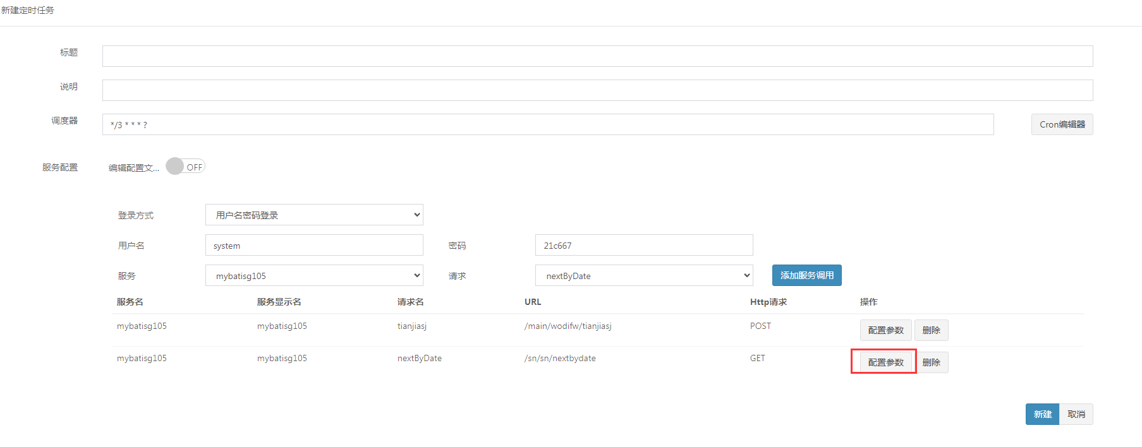The height and width of the screenshot is (447, 1142).
Task: Click the GET method cell
Action: coord(758,359)
